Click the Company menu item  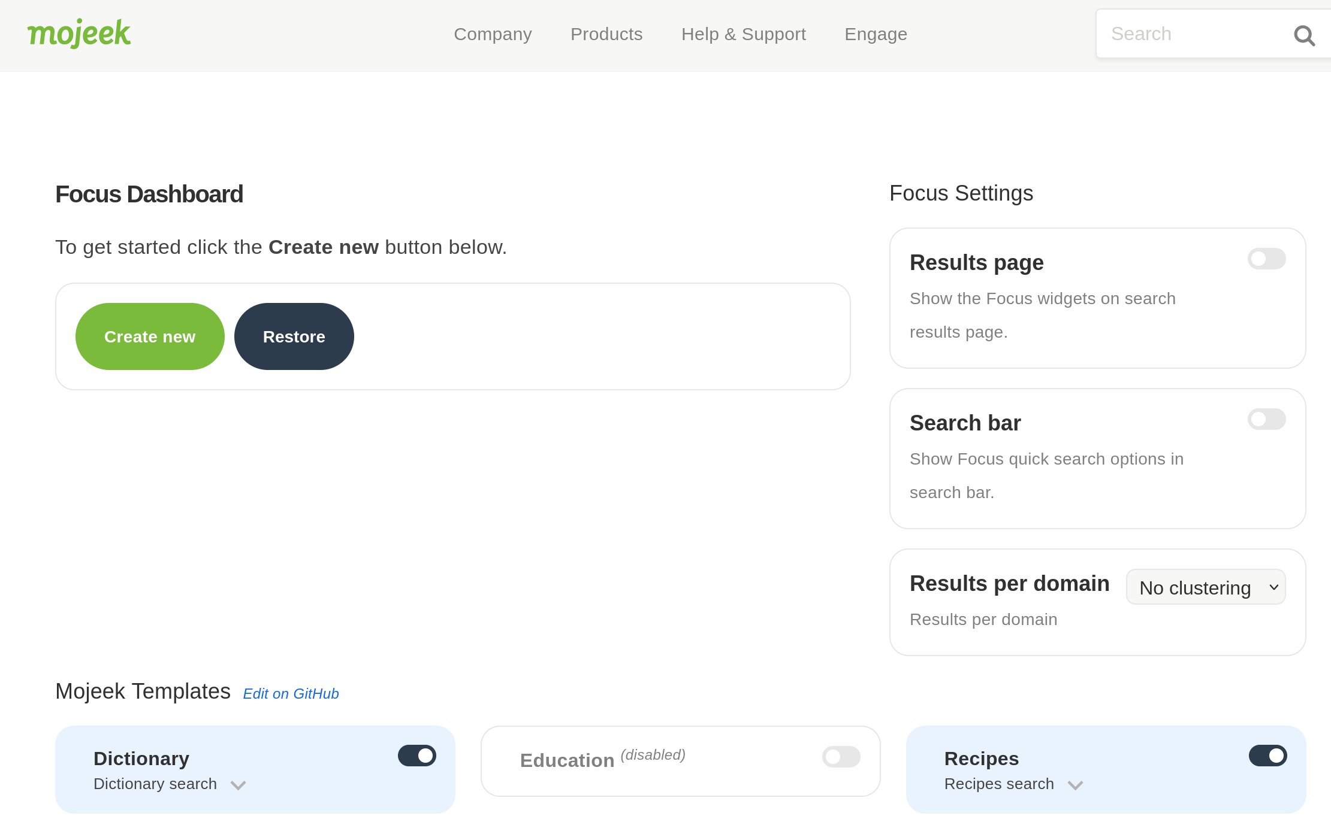point(493,34)
